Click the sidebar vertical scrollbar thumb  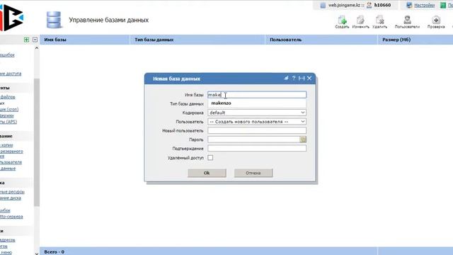coord(37,142)
